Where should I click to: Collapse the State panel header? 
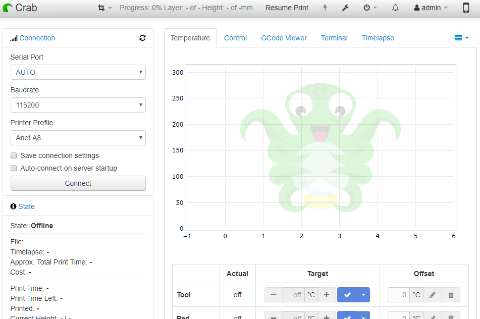26,206
